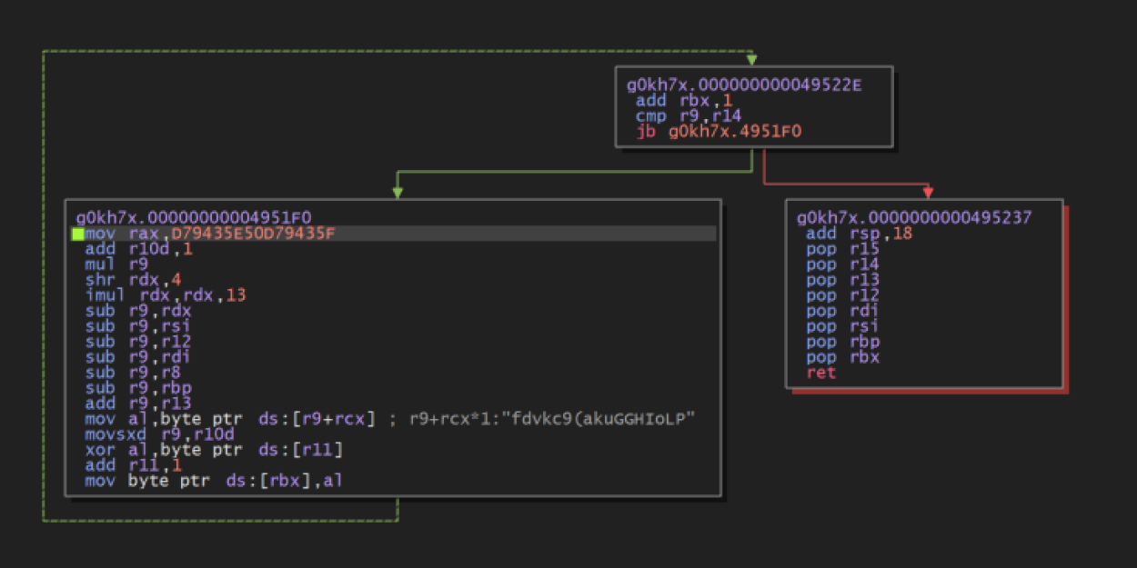Screen dimensions: 1137x568
Task: Select the 'pop r15' instruction
Action: pos(841,249)
